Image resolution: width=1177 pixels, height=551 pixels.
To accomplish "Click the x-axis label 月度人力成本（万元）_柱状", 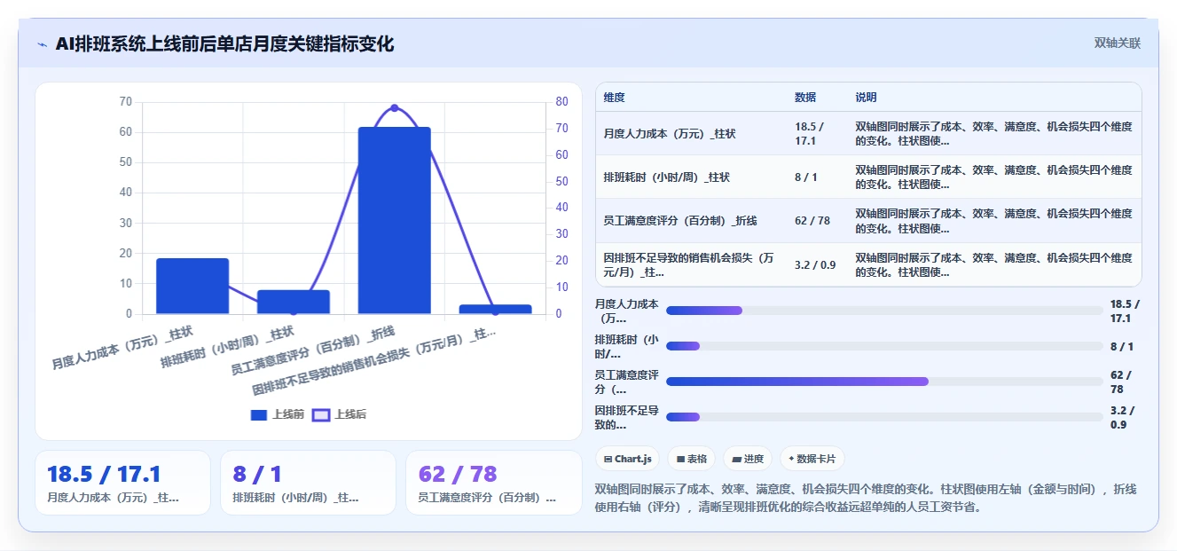I will pos(122,348).
